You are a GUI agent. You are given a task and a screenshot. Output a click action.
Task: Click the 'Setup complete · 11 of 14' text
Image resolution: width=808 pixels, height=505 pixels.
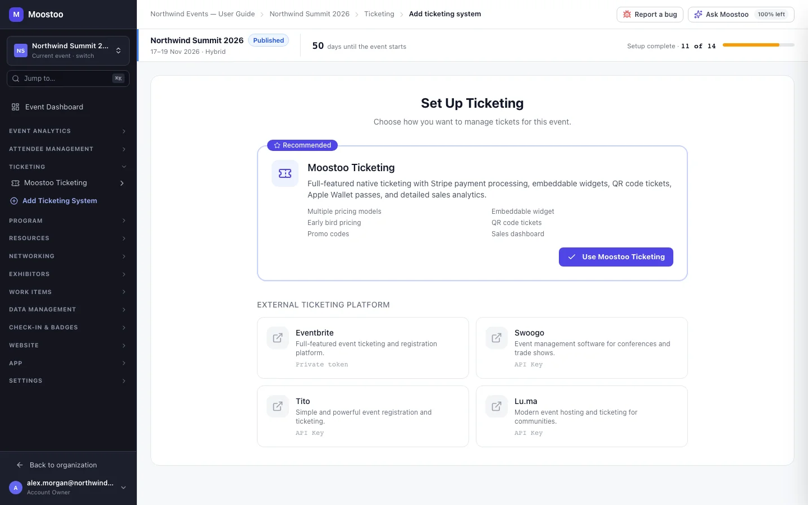pyautogui.click(x=672, y=46)
